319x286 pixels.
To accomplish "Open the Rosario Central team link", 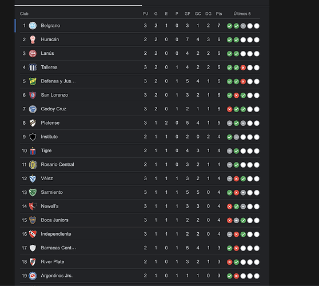I will tap(57, 165).
